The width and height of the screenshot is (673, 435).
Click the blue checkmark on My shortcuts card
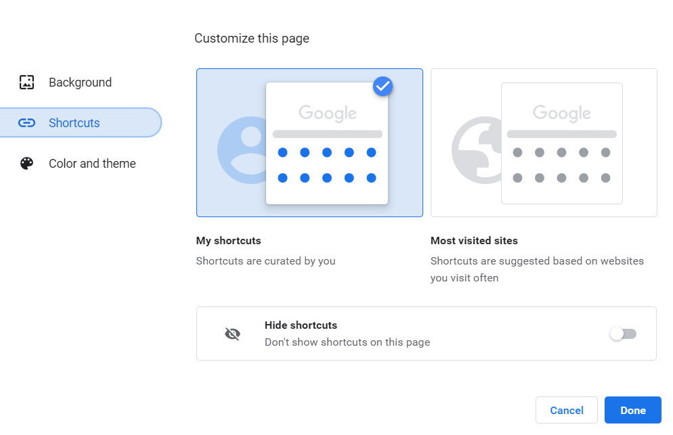tap(383, 86)
